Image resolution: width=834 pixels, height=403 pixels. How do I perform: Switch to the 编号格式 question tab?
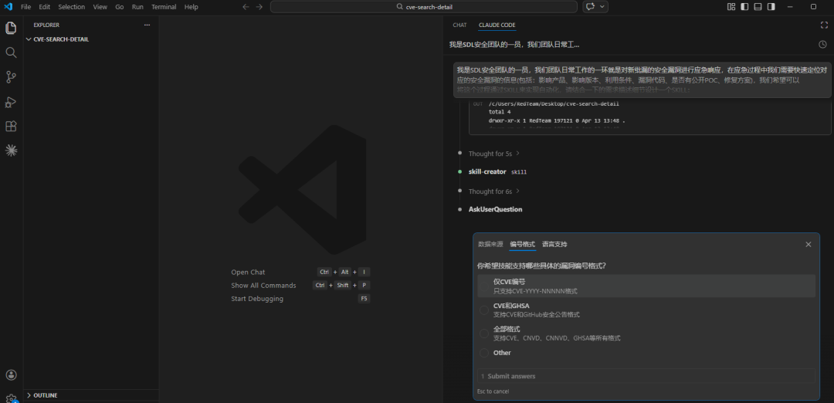522,245
